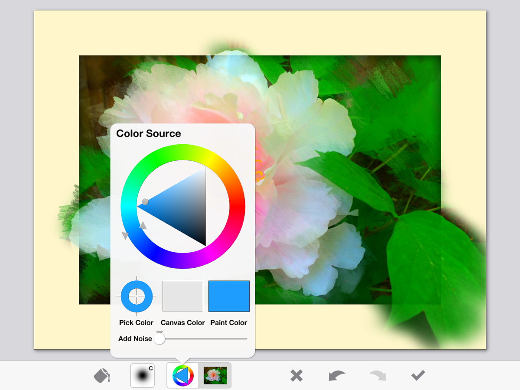The width and height of the screenshot is (520, 390).
Task: Confirm the fill with the checkmark icon
Action: tap(417, 375)
